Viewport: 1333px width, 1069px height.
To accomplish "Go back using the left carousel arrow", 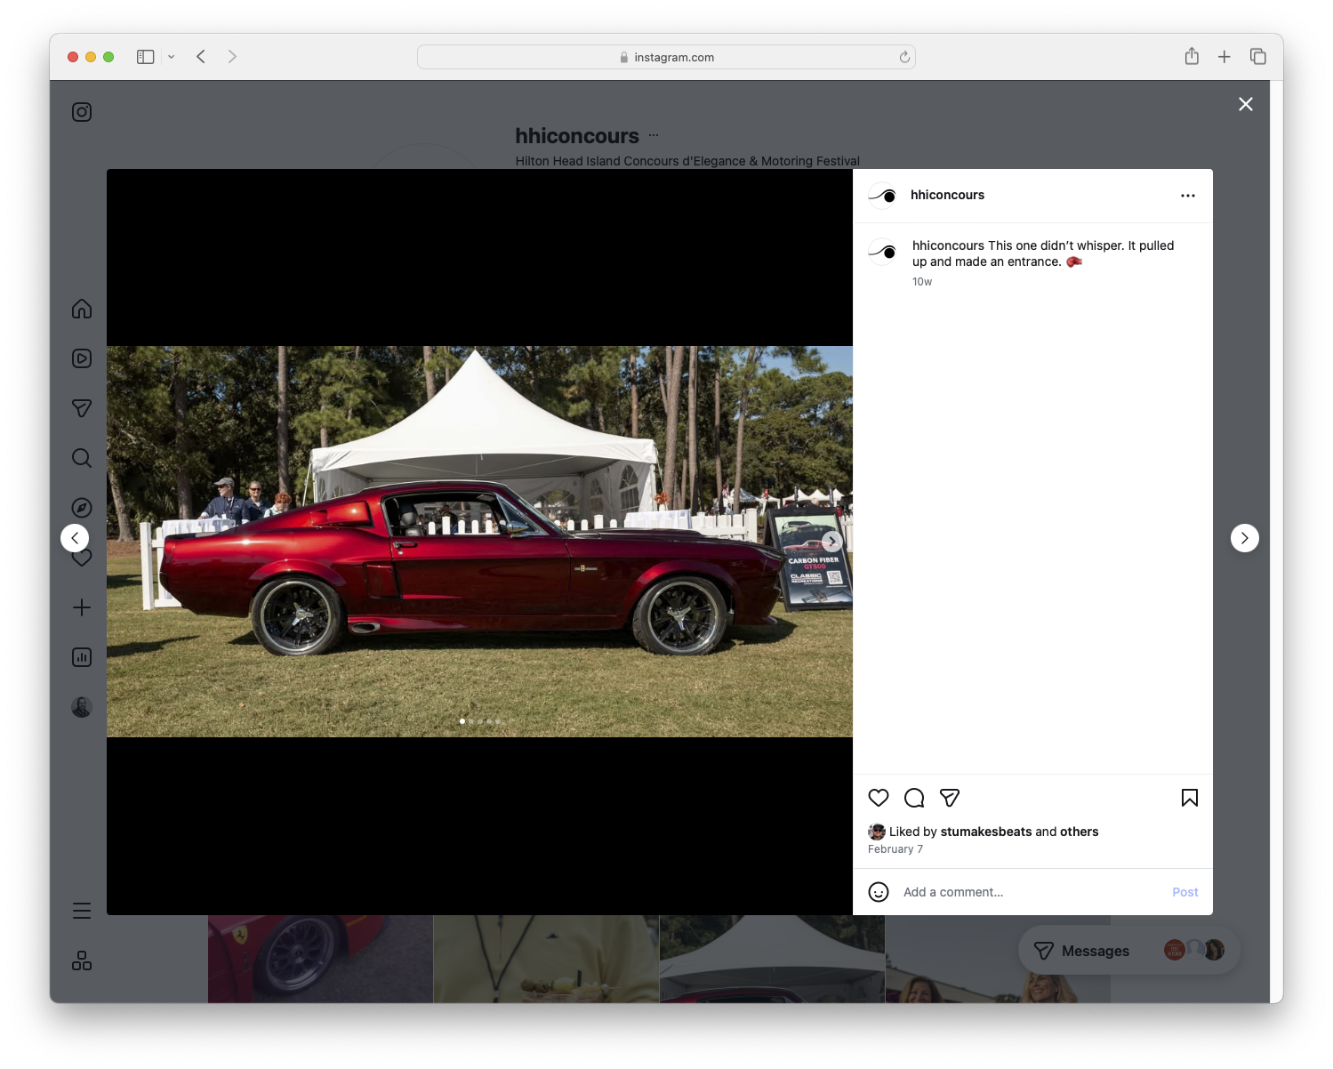I will (75, 538).
